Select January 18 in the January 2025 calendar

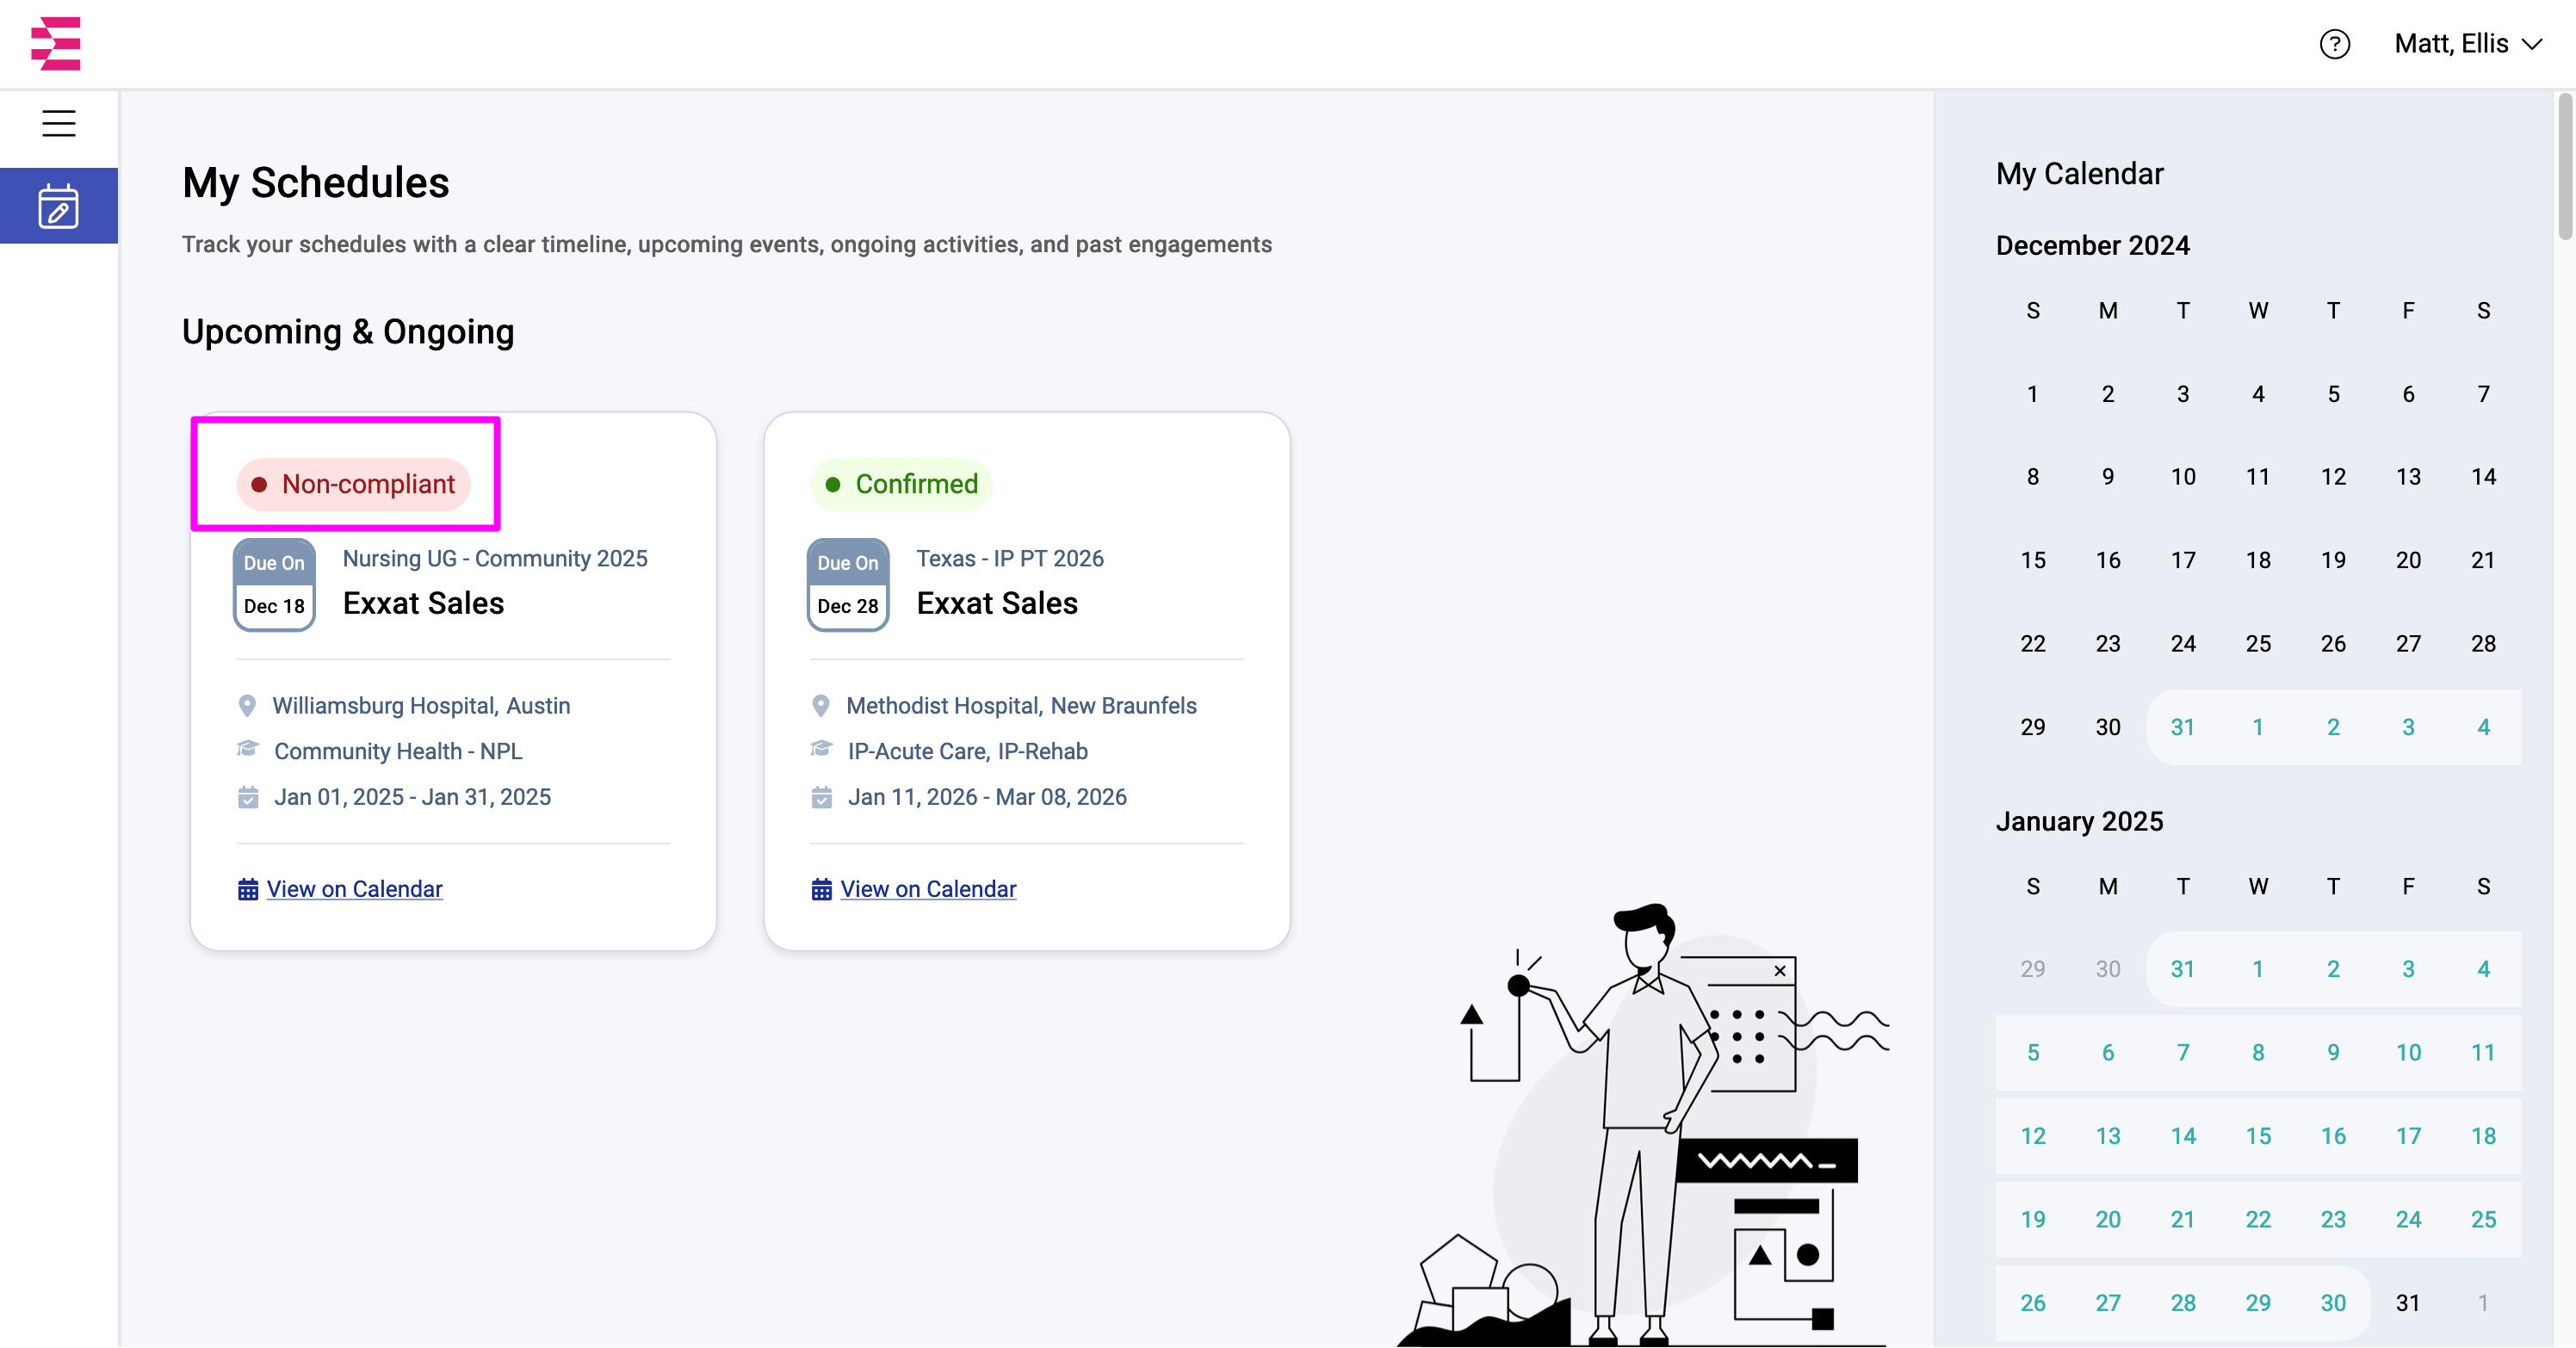[2483, 1136]
